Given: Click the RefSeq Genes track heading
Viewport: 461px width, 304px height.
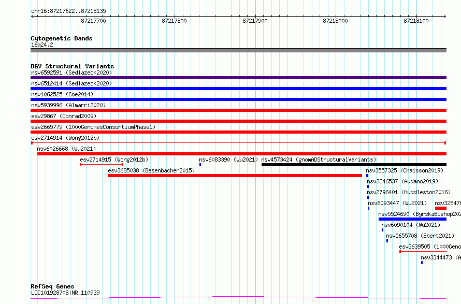Looking at the screenshot, I should [52, 286].
